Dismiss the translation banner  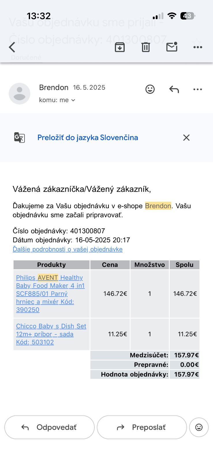tap(186, 138)
